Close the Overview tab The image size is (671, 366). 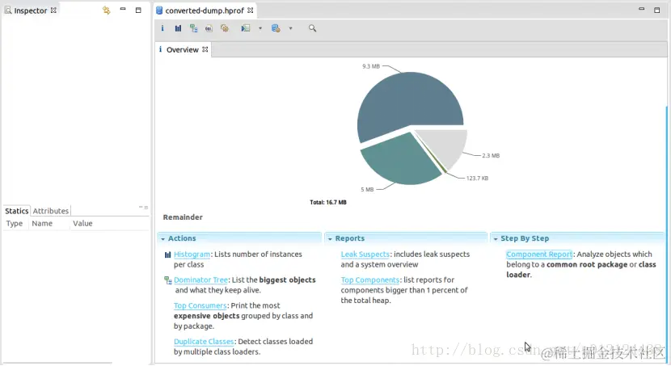pyautogui.click(x=205, y=49)
